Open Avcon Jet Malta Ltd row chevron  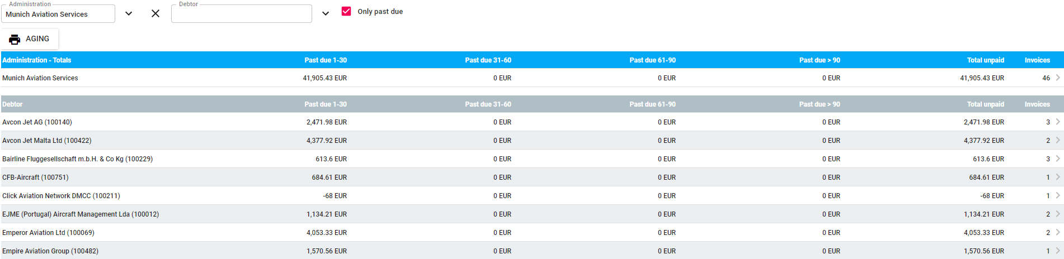pos(1058,140)
